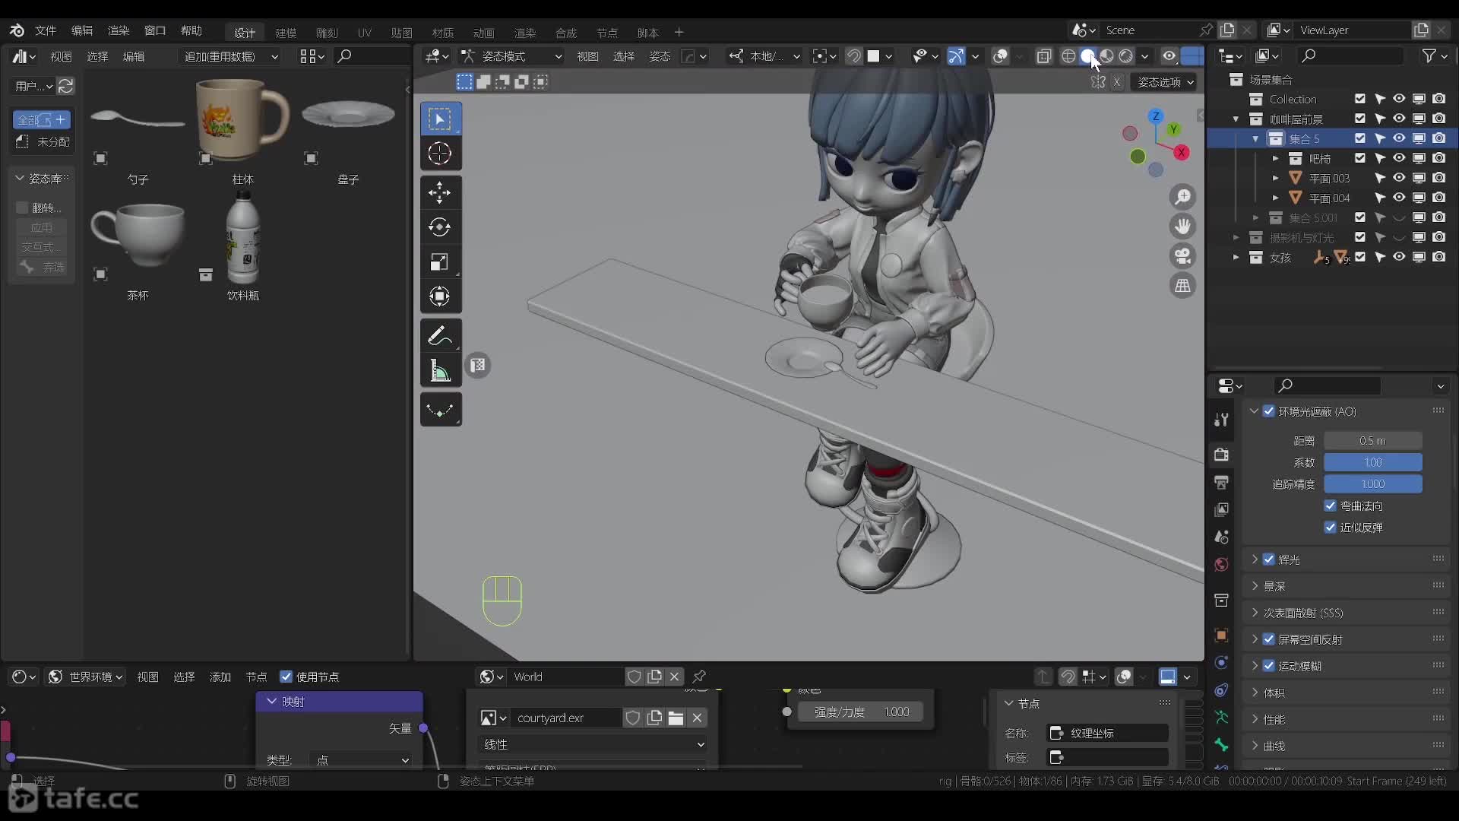The image size is (1459, 821).
Task: Open the Render properties tab
Action: point(1221,455)
